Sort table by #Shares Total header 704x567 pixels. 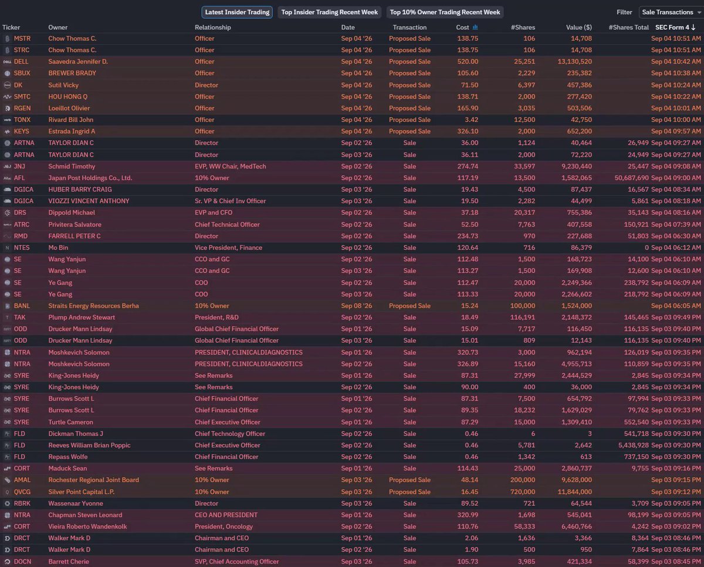point(628,28)
